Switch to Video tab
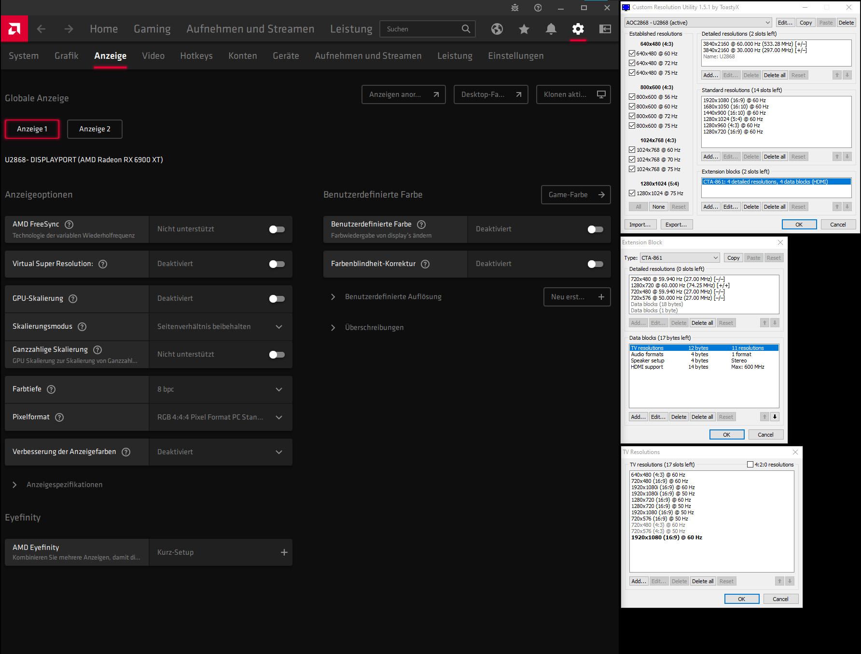The height and width of the screenshot is (654, 861). coord(153,56)
